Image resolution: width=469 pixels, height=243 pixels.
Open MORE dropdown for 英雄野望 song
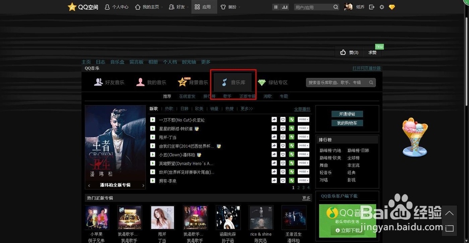point(303,163)
